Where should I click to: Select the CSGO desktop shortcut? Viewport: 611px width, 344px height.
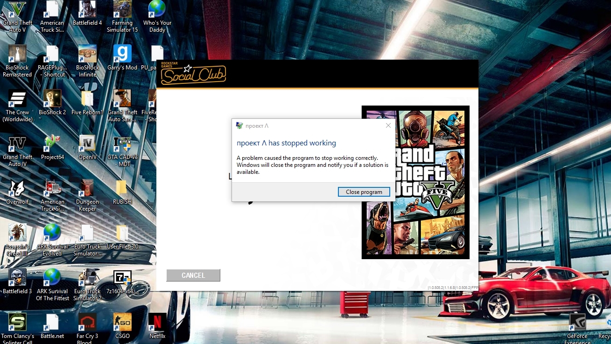coord(122,326)
